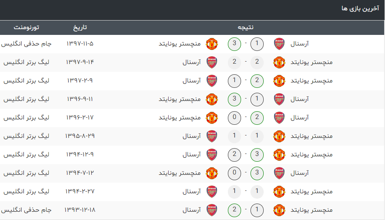The height and width of the screenshot is (220, 385).
Task: Click Manchester United crest in 1397-9-14 row
Action: click(279, 62)
